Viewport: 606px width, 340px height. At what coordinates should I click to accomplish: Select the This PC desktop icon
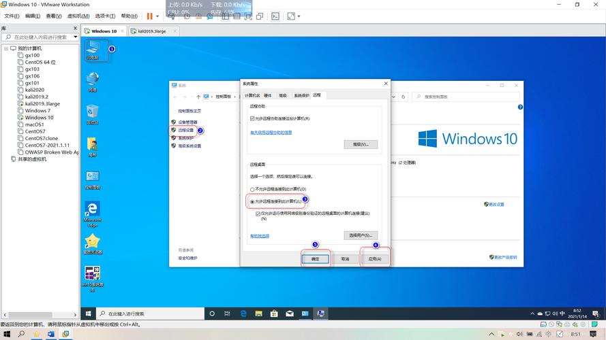[x=93, y=50]
